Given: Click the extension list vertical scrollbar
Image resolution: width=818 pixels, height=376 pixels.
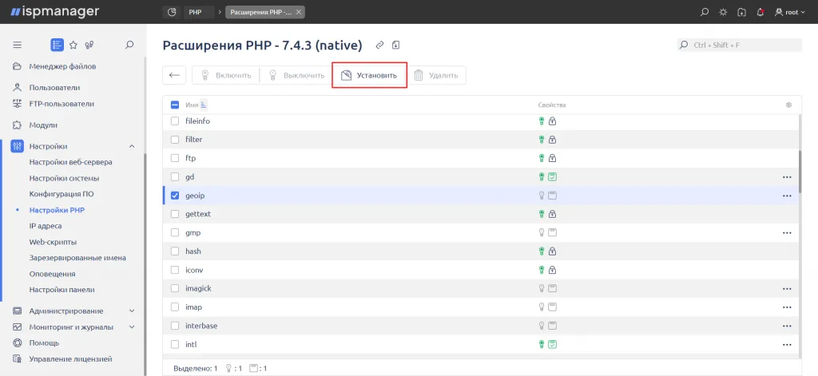Looking at the screenshot, I should point(800,172).
